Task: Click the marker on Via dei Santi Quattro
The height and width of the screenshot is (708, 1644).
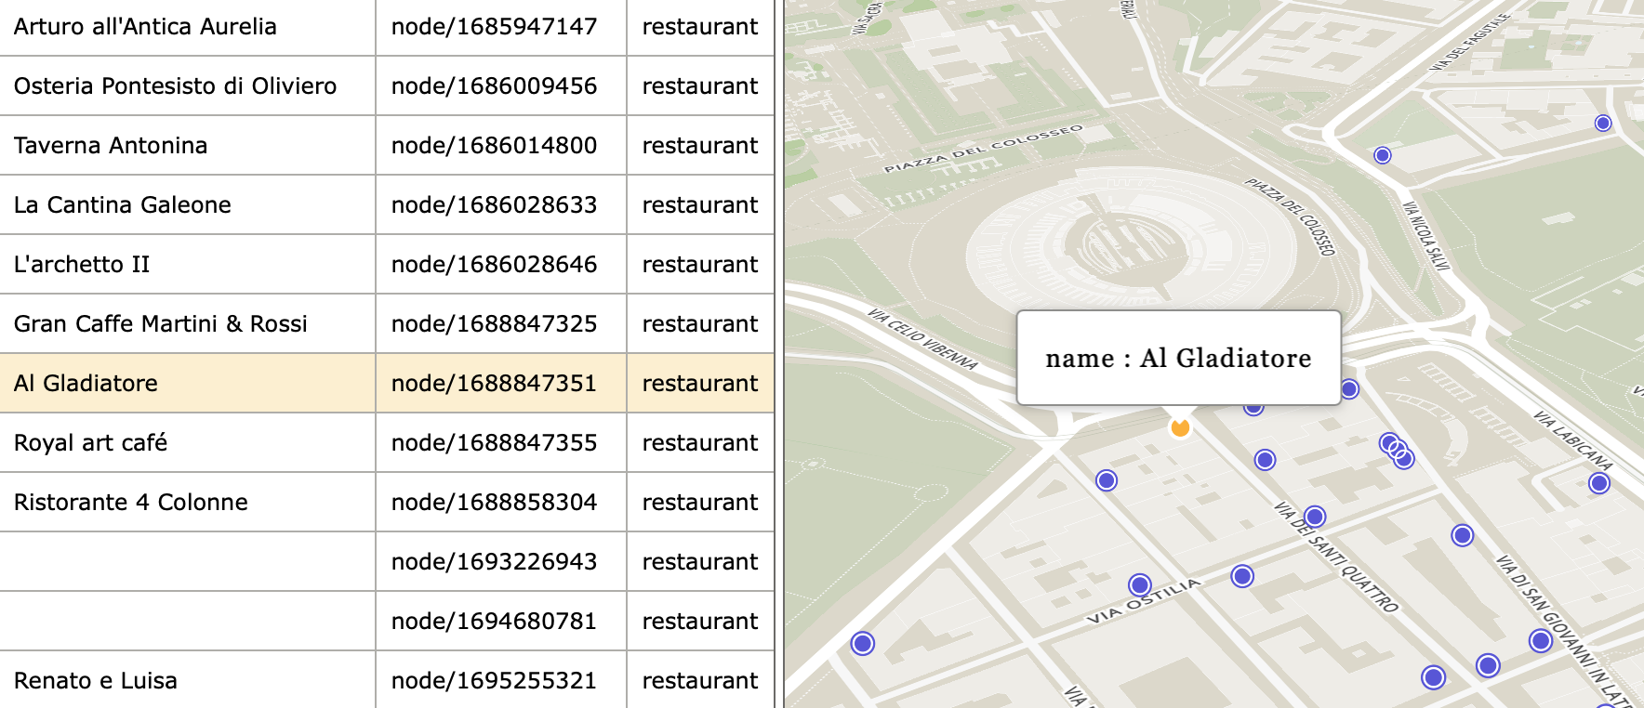Action: (1315, 517)
